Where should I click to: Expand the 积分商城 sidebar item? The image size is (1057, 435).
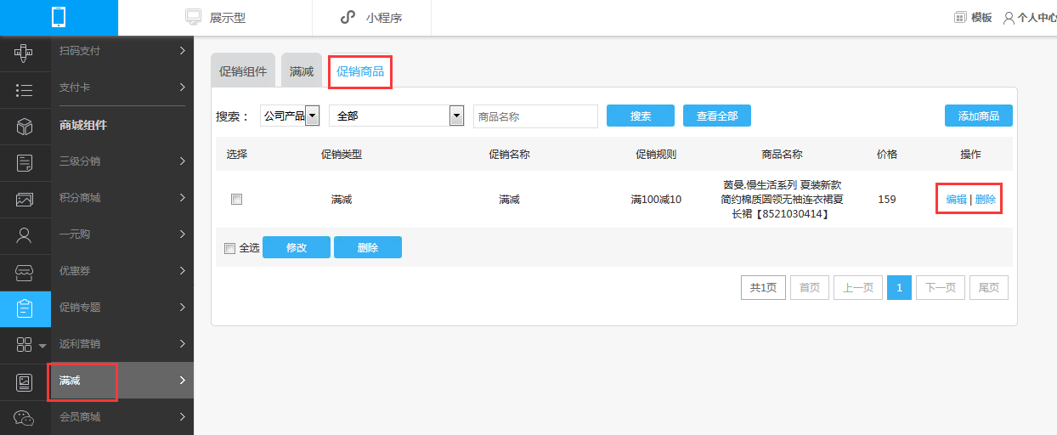122,198
